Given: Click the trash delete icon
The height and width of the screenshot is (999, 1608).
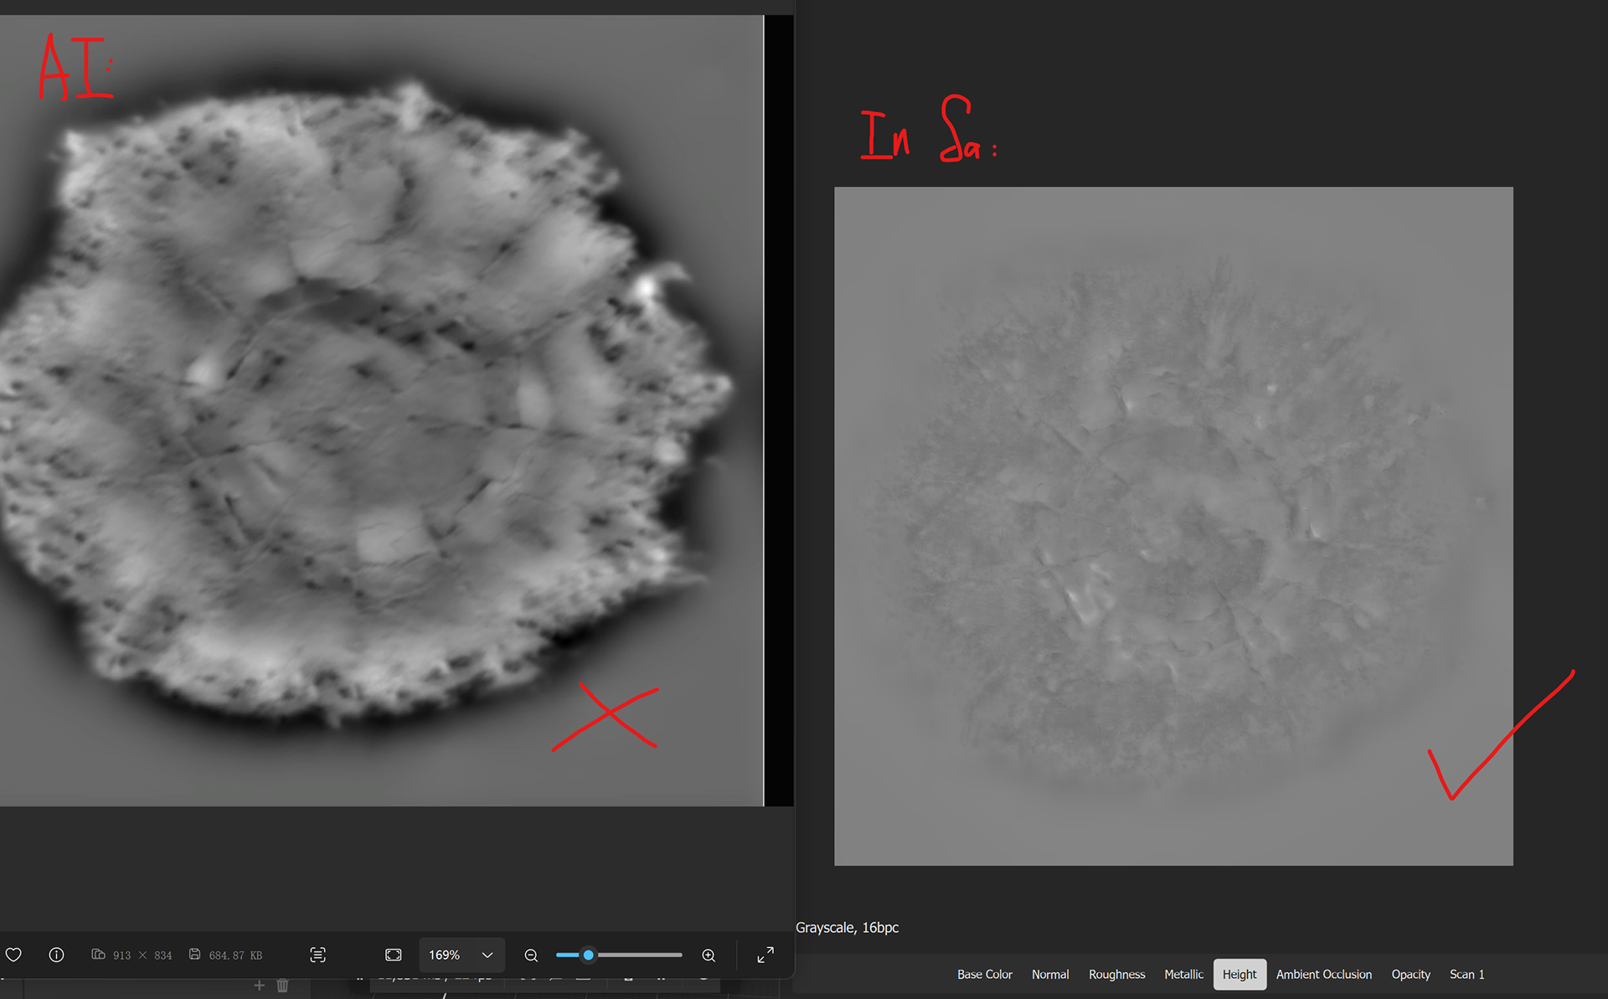Looking at the screenshot, I should [x=282, y=986].
